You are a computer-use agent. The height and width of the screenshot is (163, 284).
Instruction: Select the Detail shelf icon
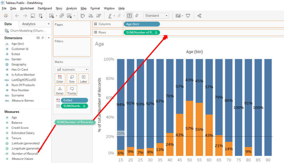60,91
